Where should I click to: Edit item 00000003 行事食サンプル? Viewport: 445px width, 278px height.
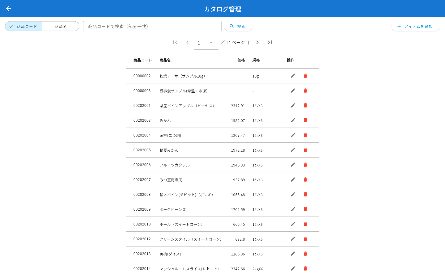293,91
